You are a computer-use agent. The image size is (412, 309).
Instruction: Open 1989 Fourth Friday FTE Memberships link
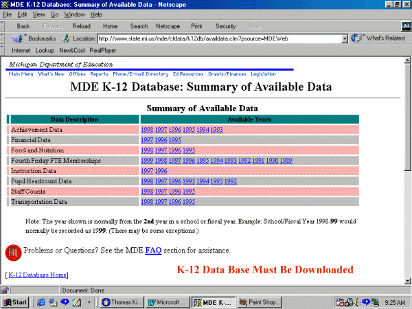point(286,160)
